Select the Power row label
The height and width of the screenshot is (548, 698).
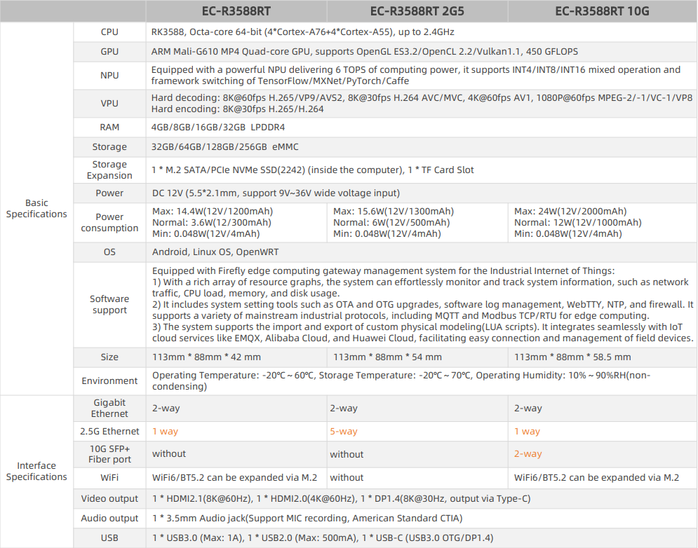(109, 193)
